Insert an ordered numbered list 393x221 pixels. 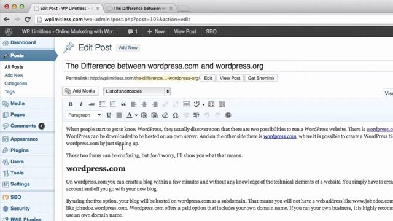[113, 104]
